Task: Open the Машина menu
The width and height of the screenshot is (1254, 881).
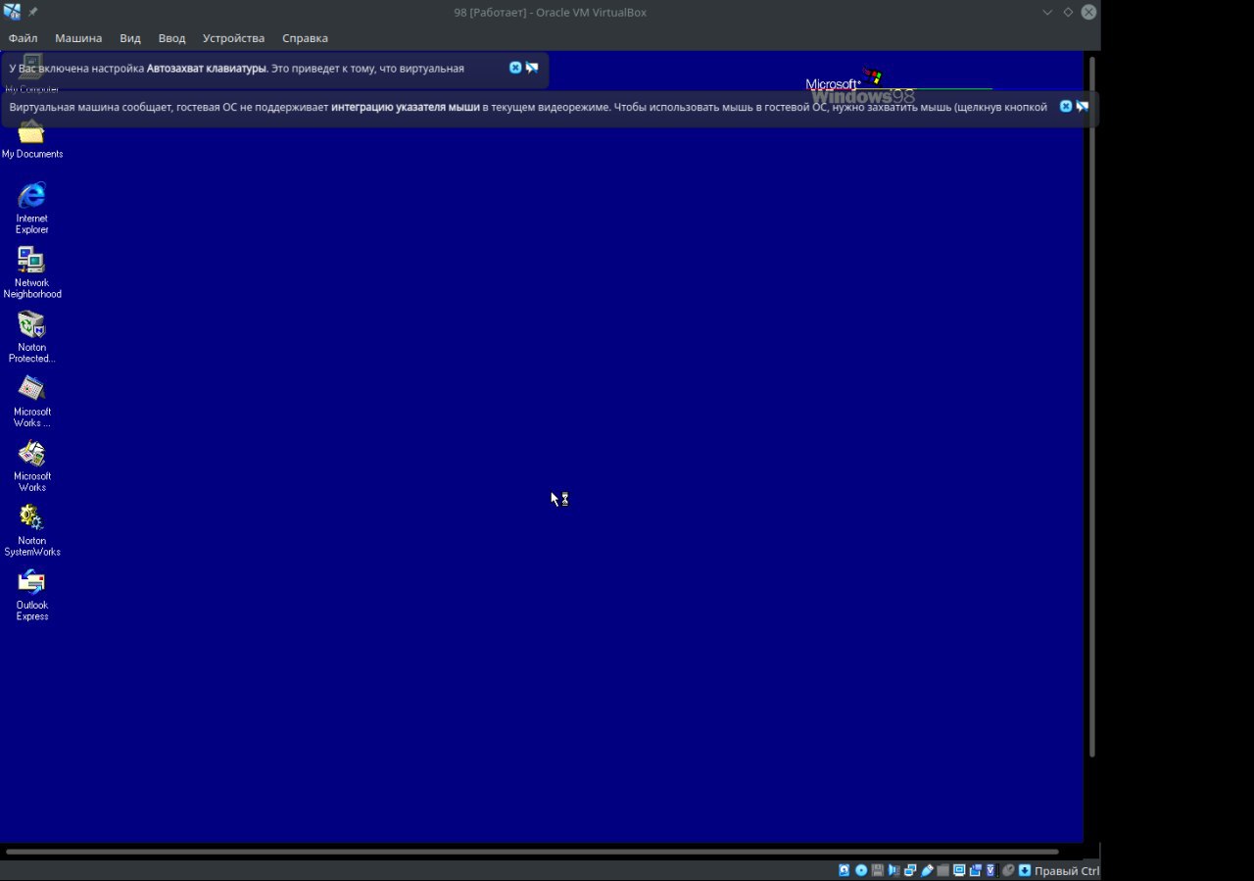Action: pos(78,38)
